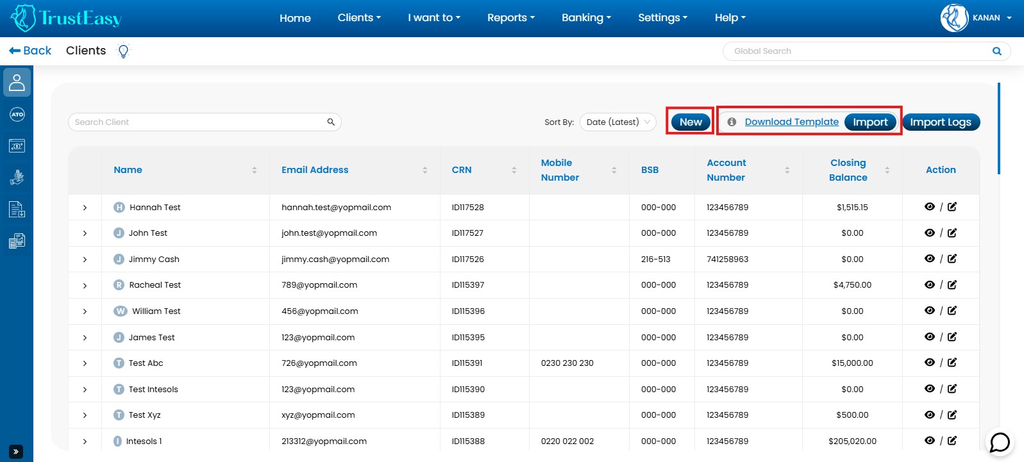The image size is (1024, 462).
Task: View Racheal Test details via eye icon
Action: coord(929,285)
